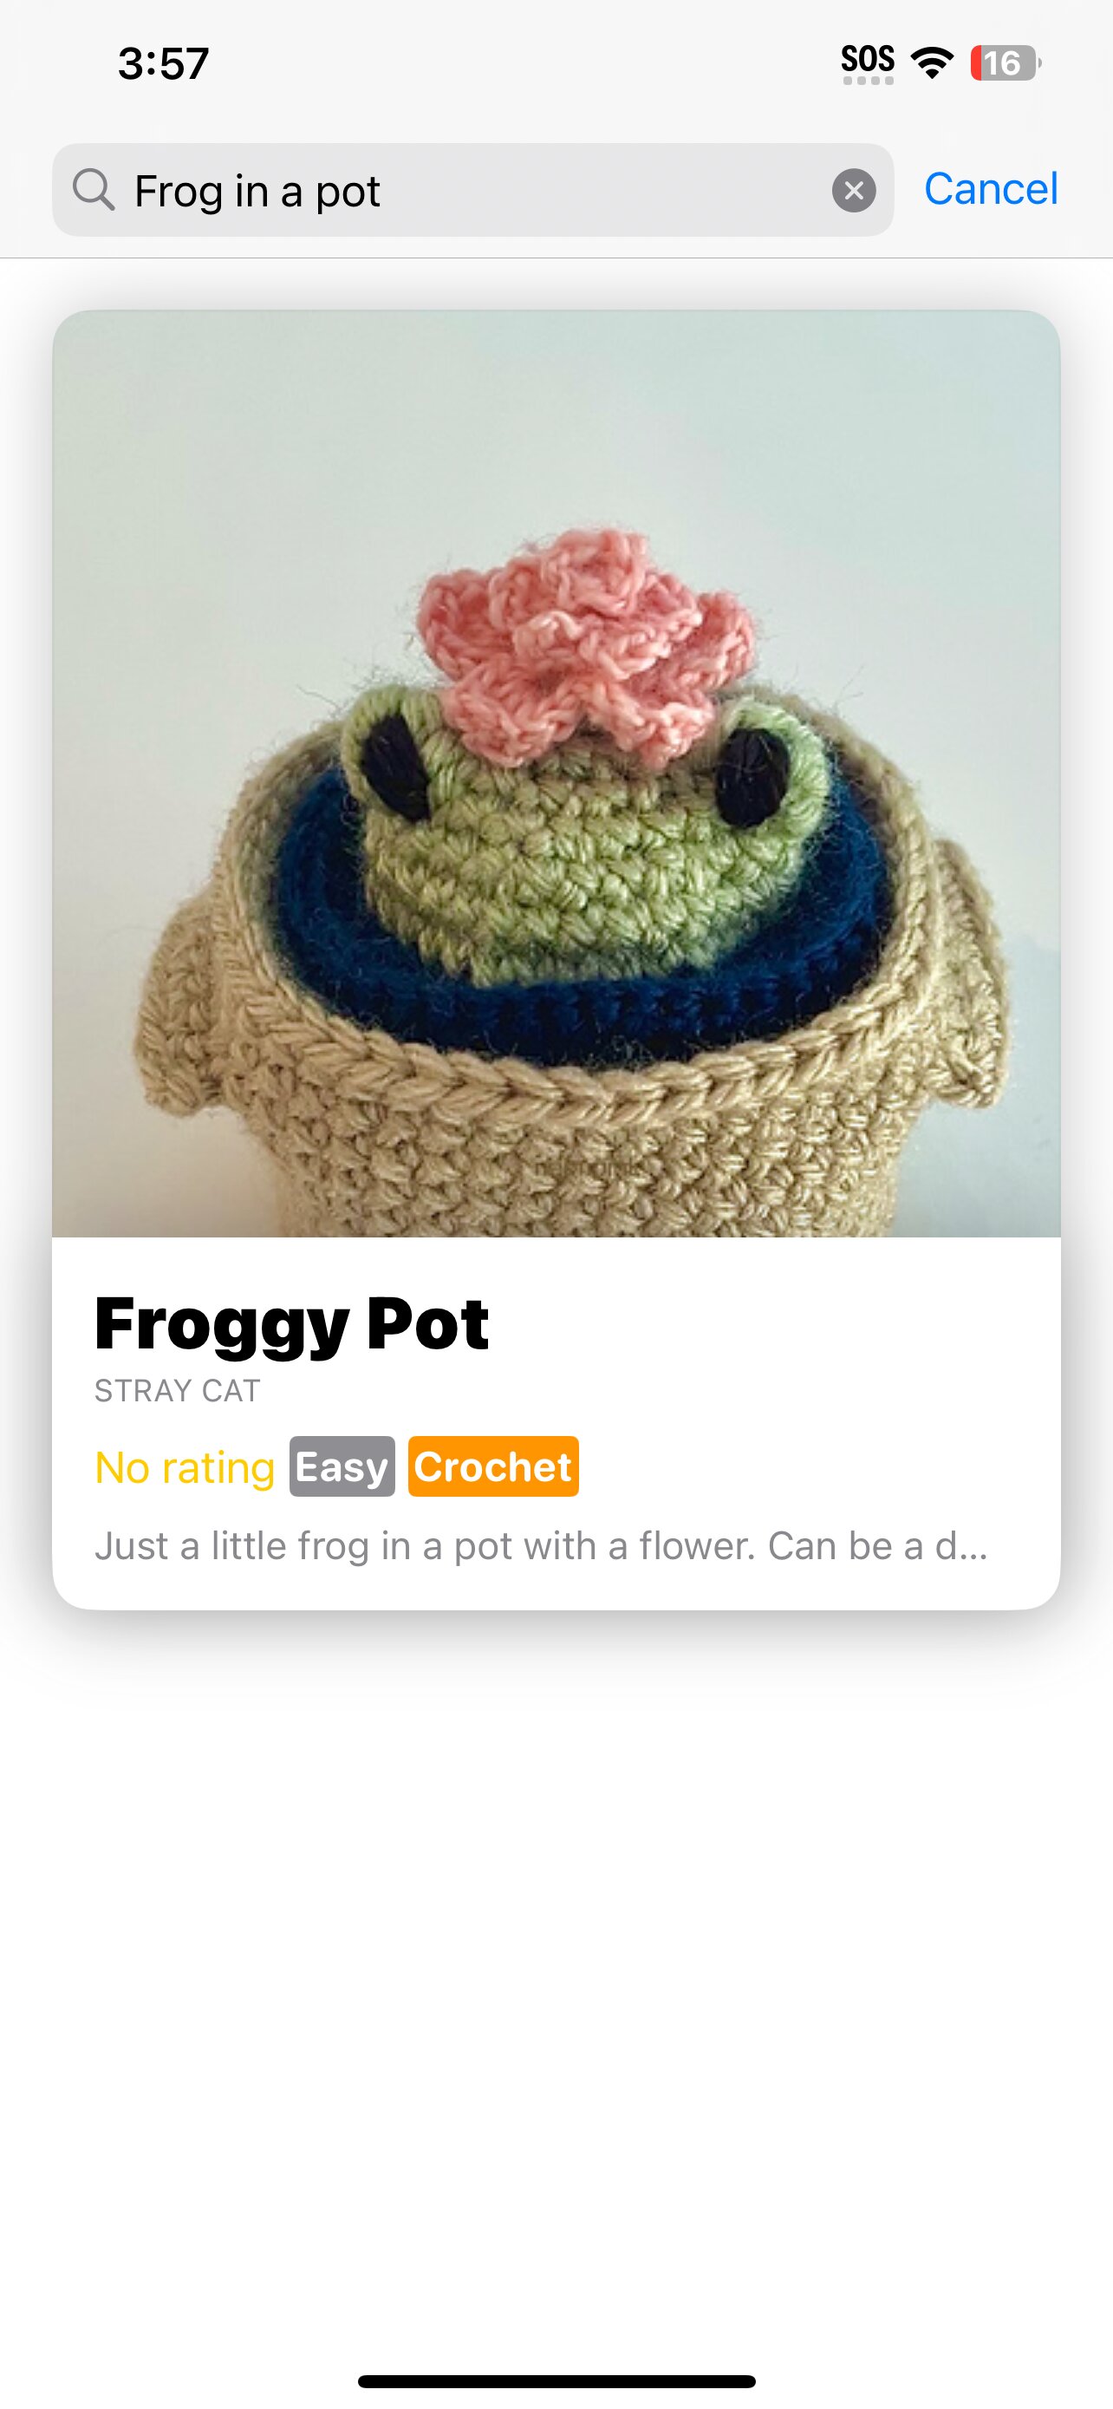Clear the search text with the X icon
The width and height of the screenshot is (1113, 2409).
click(853, 191)
